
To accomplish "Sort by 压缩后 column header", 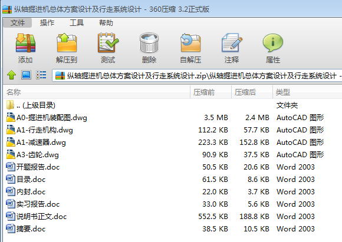I will click(252, 92).
